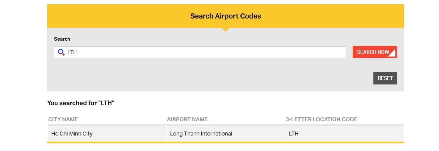Click the SEARCH NOW button
The height and width of the screenshot is (151, 439).
[x=375, y=52]
